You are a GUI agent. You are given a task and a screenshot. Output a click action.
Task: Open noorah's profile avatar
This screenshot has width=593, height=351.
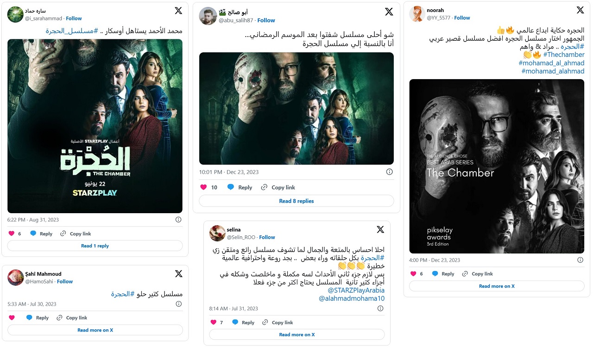tap(417, 14)
